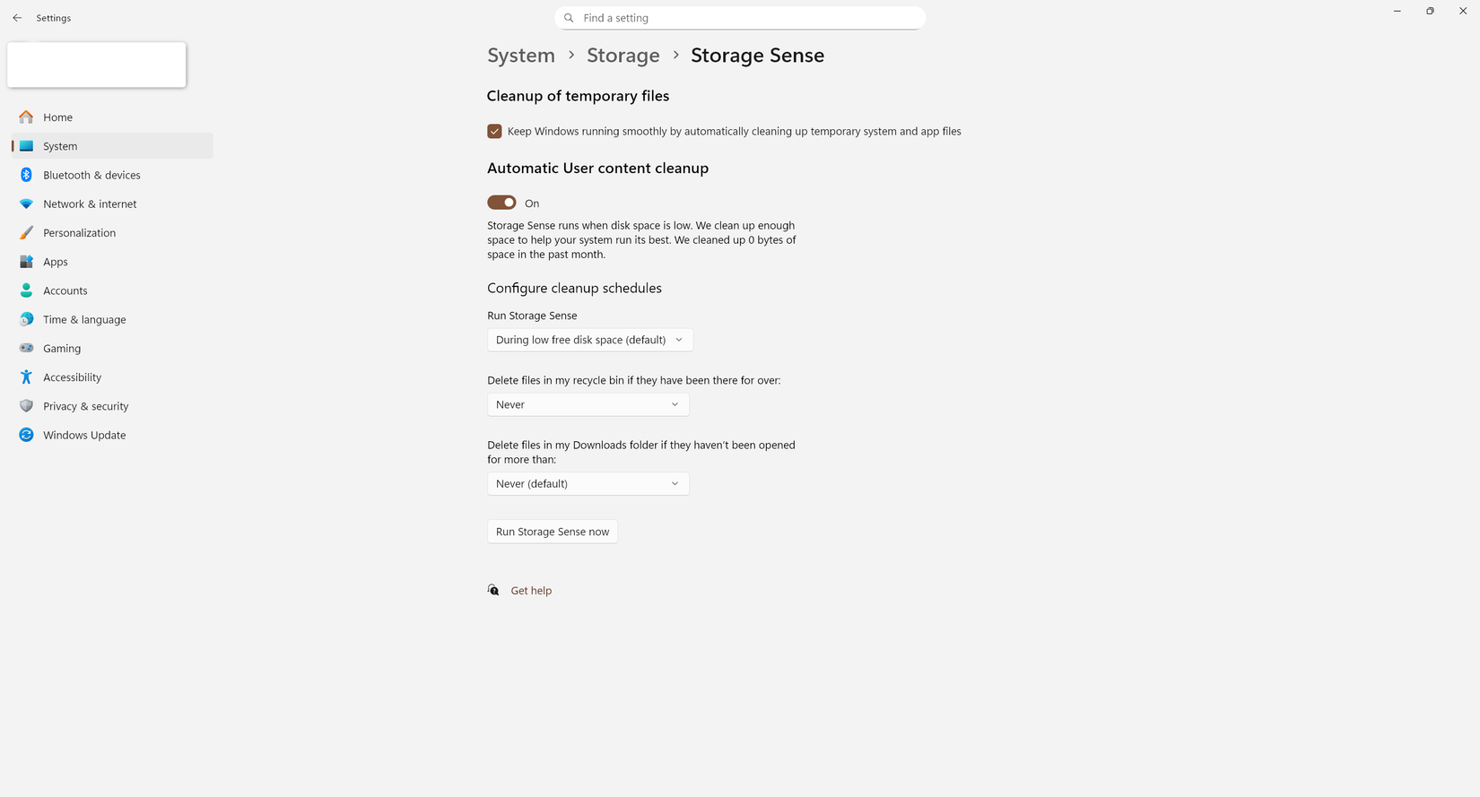
Task: Click the search magnifier in Find a setting
Action: 569,17
